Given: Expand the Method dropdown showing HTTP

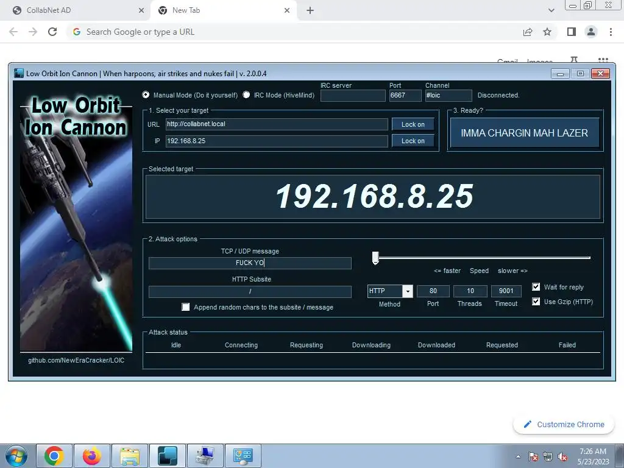Looking at the screenshot, I should pyautogui.click(x=408, y=291).
